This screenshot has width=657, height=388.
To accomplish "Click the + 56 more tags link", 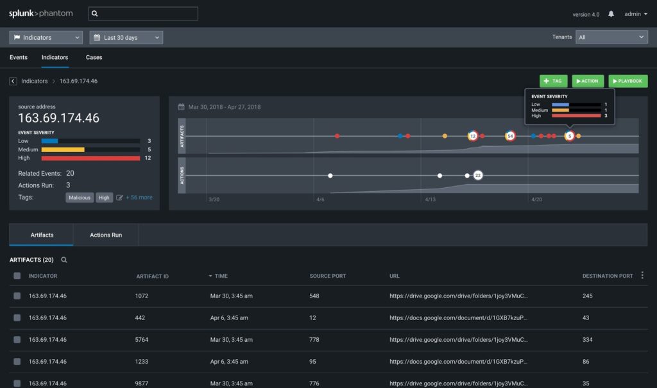I will [139, 198].
